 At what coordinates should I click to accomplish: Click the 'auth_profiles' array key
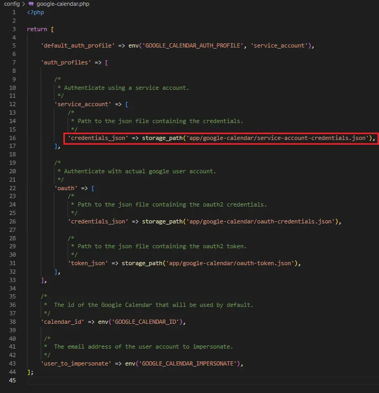(x=66, y=62)
